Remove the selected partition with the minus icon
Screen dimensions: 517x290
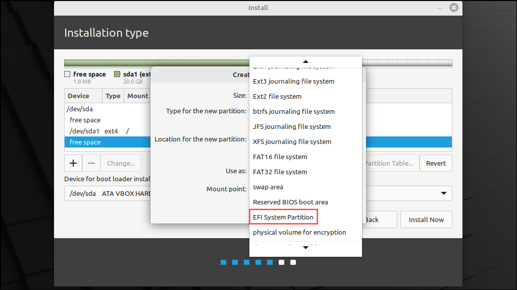click(x=91, y=163)
